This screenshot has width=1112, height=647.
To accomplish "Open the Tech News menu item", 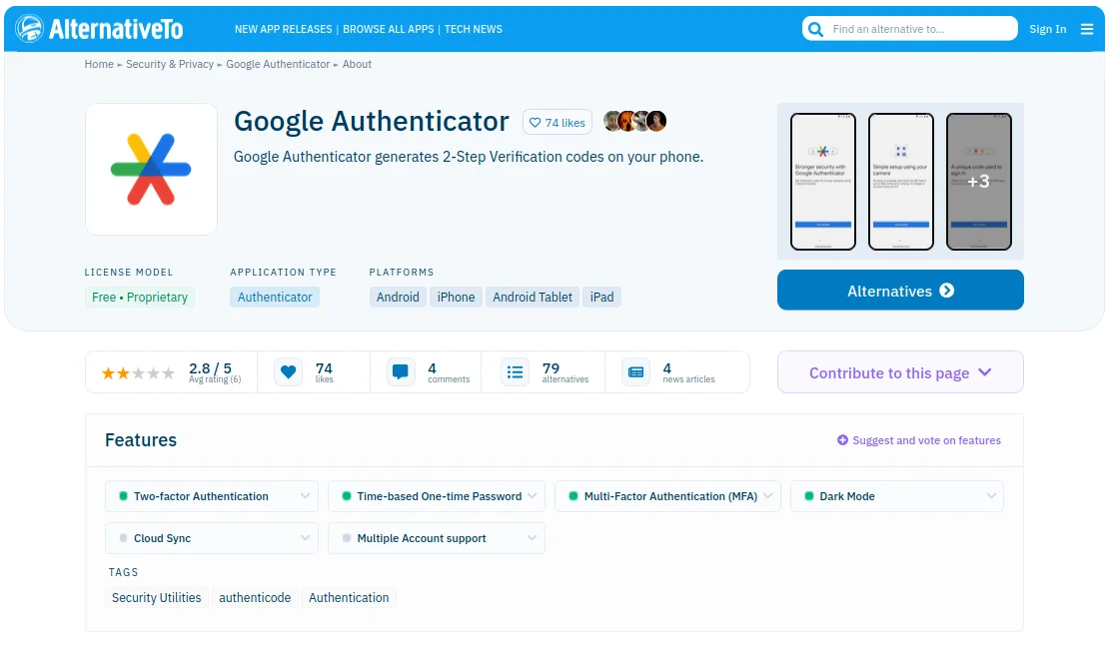I will pyautogui.click(x=473, y=29).
